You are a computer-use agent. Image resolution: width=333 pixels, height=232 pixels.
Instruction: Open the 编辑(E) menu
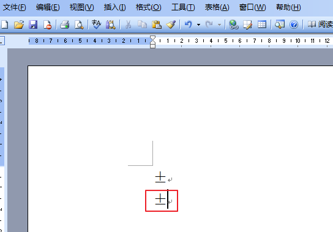coord(48,7)
